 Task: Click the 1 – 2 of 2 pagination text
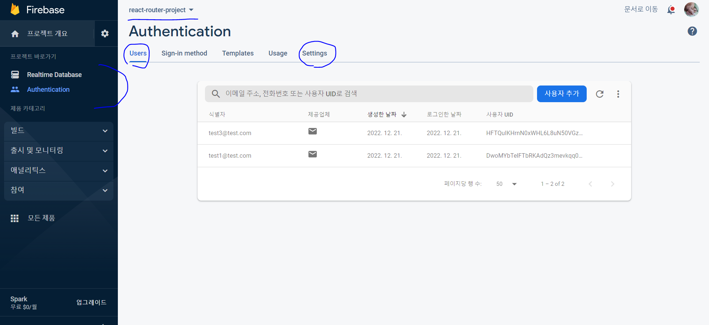click(553, 184)
